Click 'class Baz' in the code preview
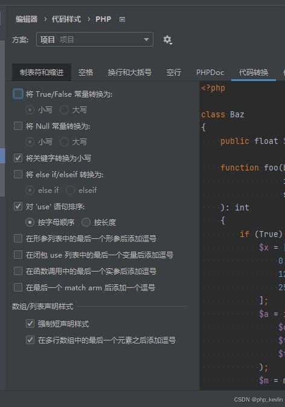This screenshot has width=285, height=407. point(223,114)
